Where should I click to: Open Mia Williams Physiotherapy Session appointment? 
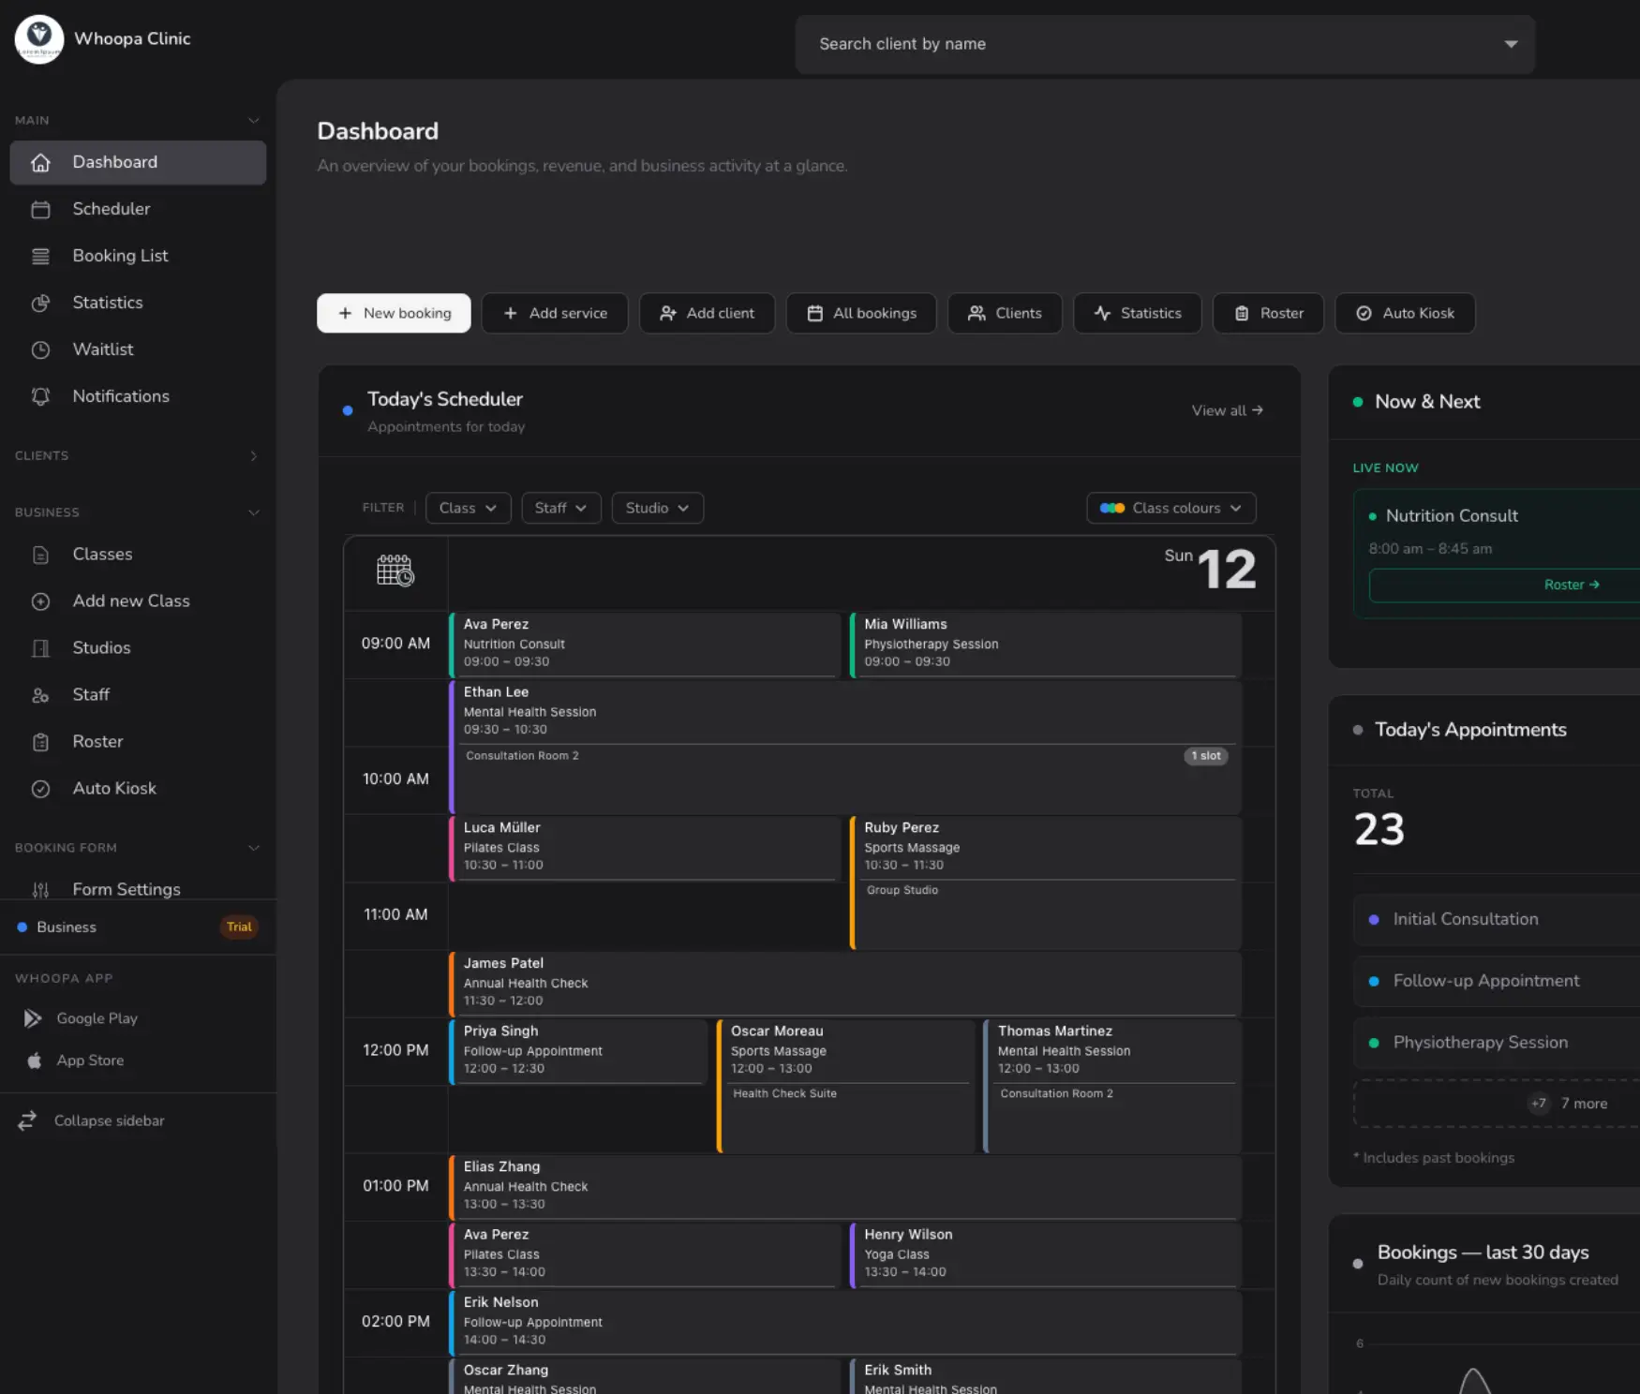click(1045, 644)
